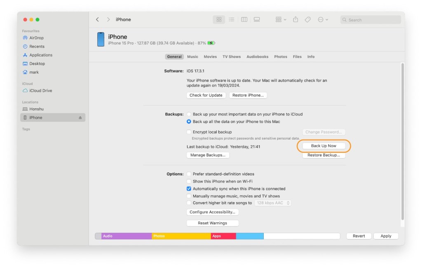Screen dimensions: 422x268
Task: Switch to list view in toolbar
Action: (232, 19)
